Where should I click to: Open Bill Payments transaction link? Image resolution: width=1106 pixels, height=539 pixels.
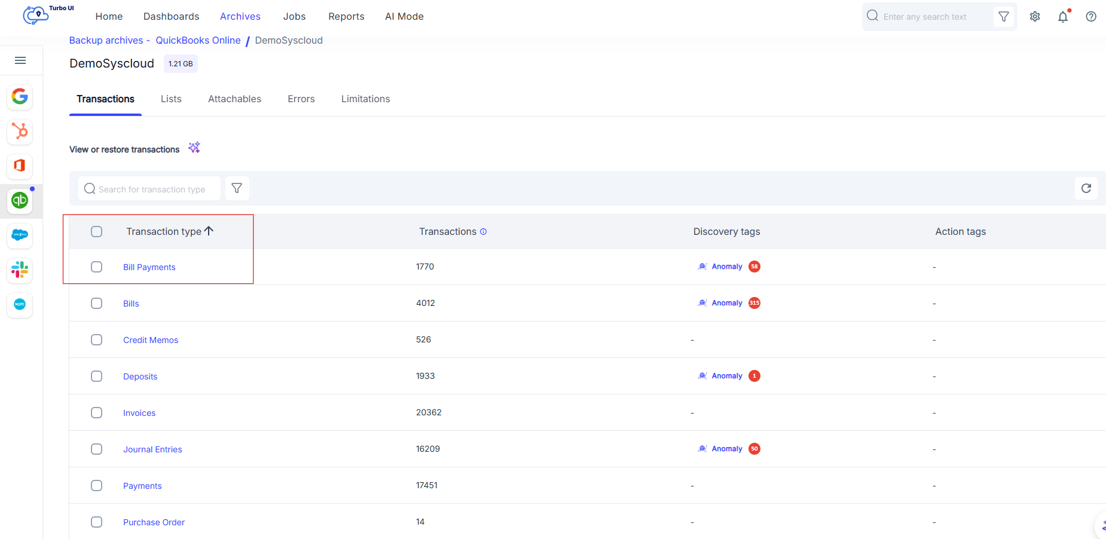click(149, 267)
